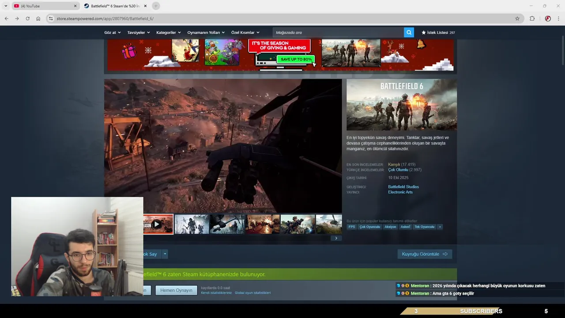Viewport: 565px width, 318px height.
Task: Expand the Tavsiyeler menu
Action: click(x=139, y=32)
